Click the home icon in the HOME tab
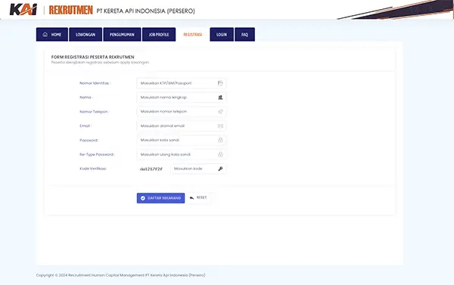This screenshot has width=454, height=285. (x=45, y=35)
